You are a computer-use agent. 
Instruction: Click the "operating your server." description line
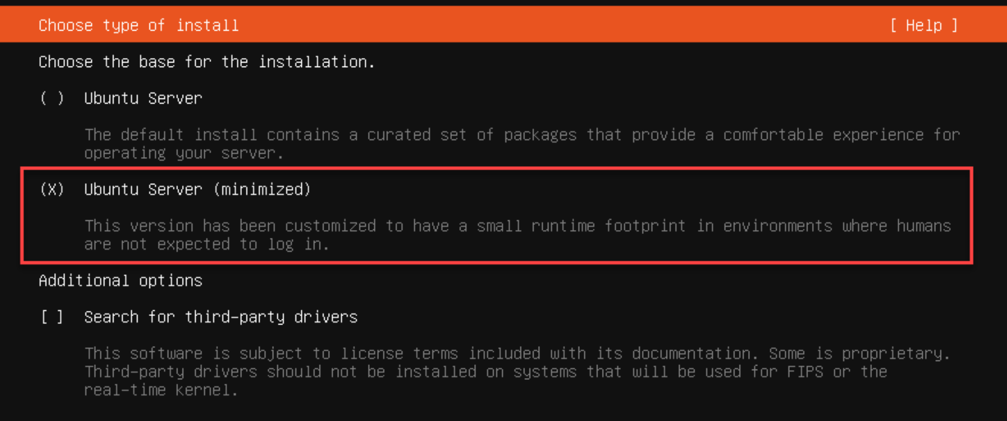(x=185, y=153)
